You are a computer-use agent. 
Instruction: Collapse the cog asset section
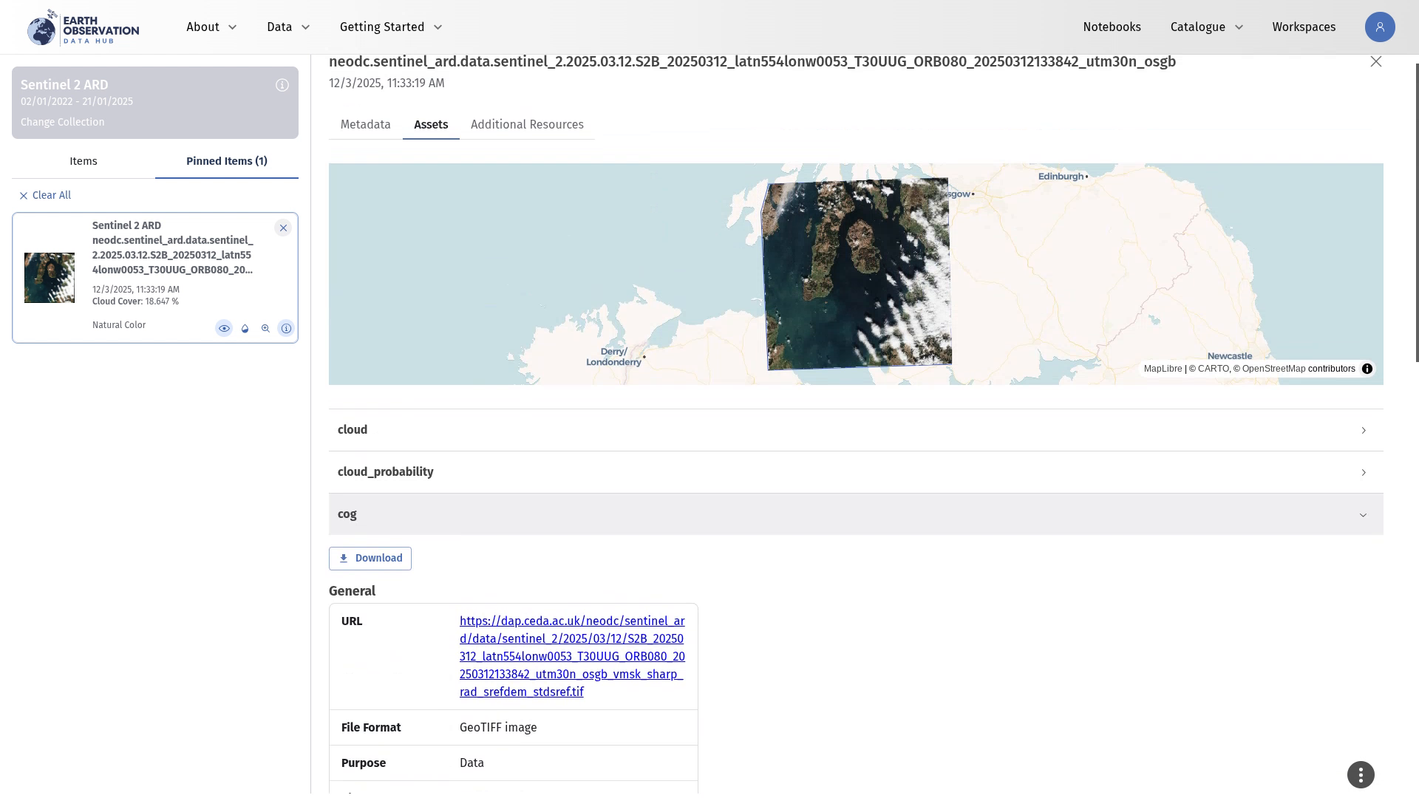tap(856, 514)
